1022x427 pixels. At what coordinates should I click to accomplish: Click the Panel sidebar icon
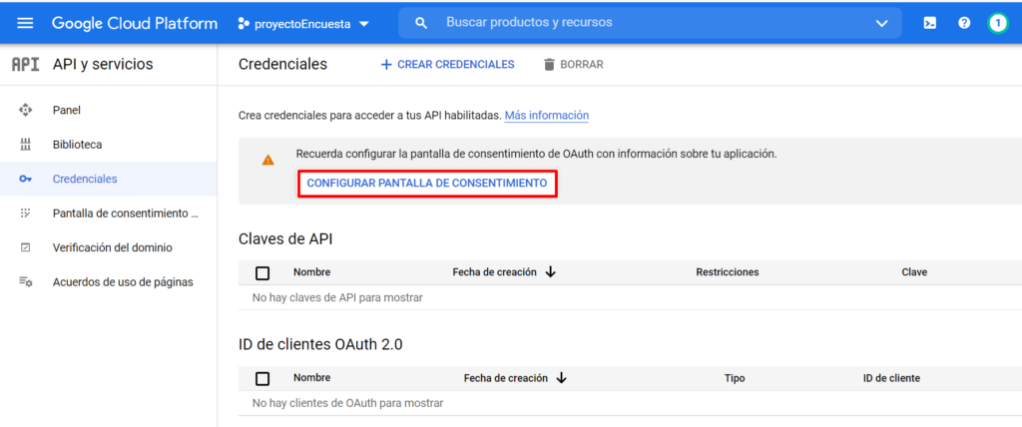tap(25, 110)
